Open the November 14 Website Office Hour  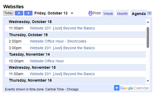[47, 61]
